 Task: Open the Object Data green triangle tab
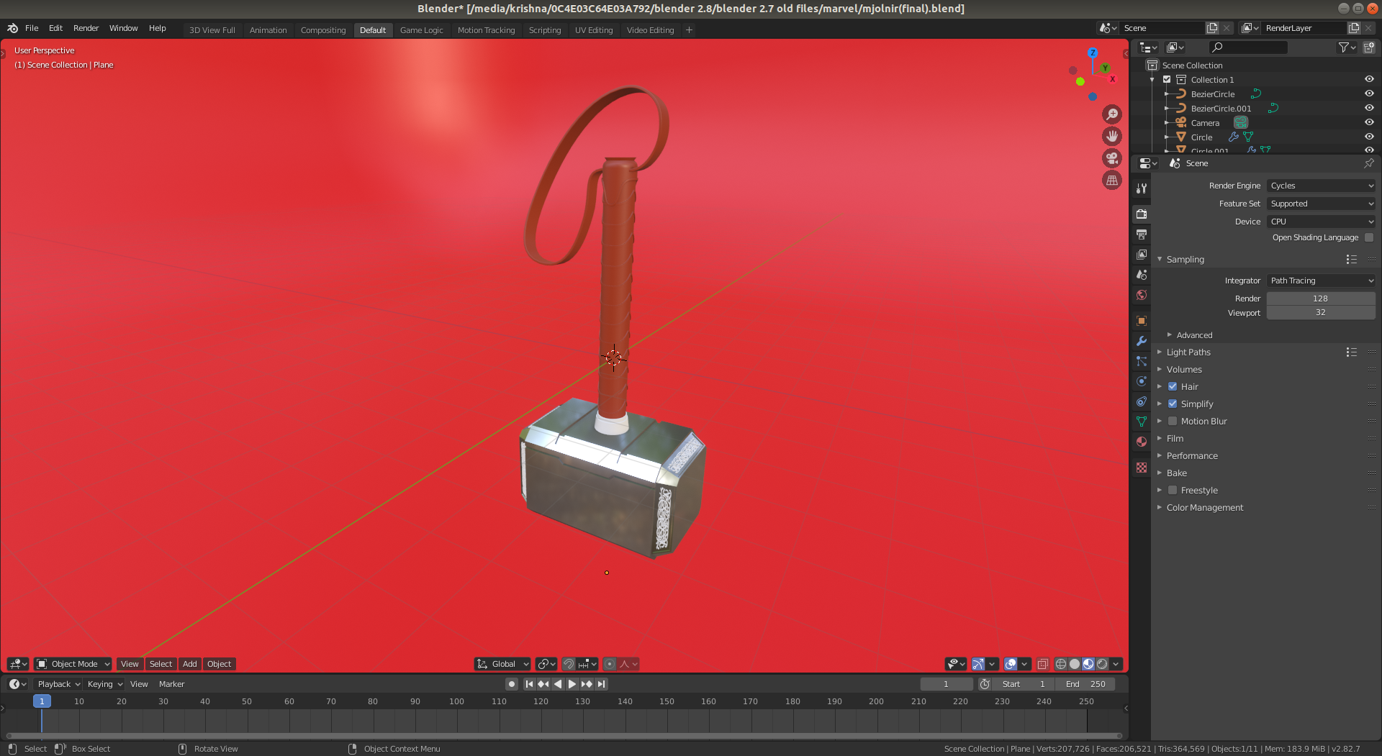pyautogui.click(x=1142, y=422)
